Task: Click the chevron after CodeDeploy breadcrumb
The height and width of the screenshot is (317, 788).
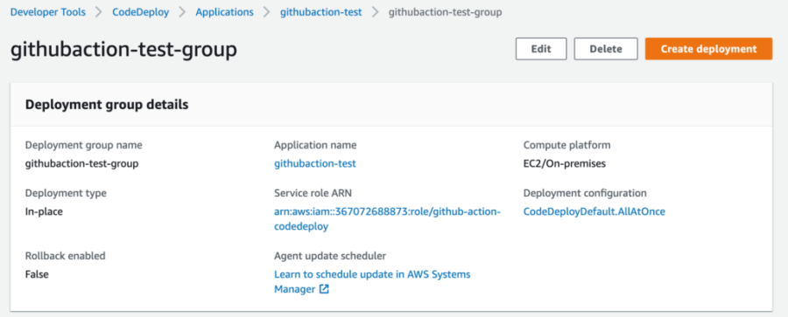Action: coord(182,12)
